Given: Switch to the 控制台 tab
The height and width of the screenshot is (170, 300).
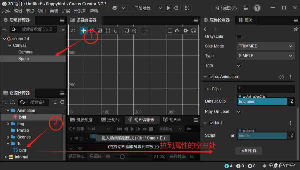Looking at the screenshot, I should 111,120.
